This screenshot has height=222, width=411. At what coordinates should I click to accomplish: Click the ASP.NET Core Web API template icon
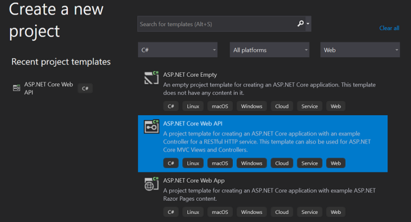(151, 127)
